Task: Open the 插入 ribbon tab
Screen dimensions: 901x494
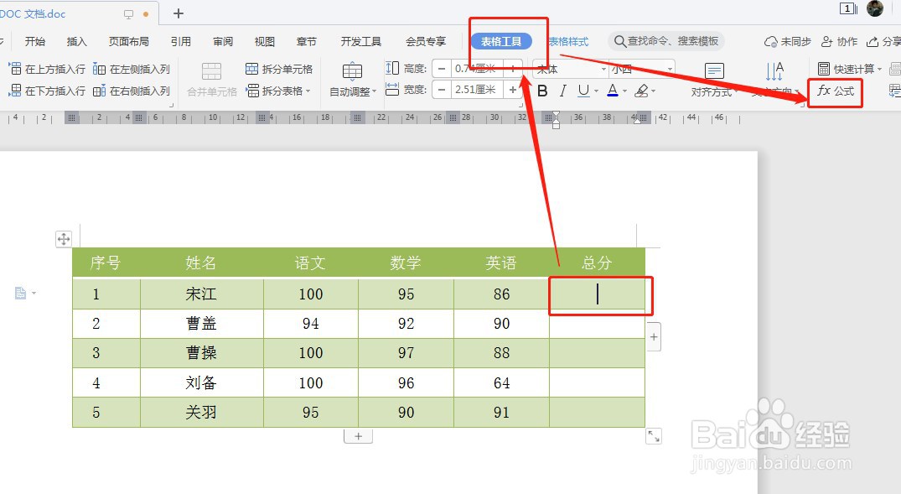Action: tap(76, 40)
